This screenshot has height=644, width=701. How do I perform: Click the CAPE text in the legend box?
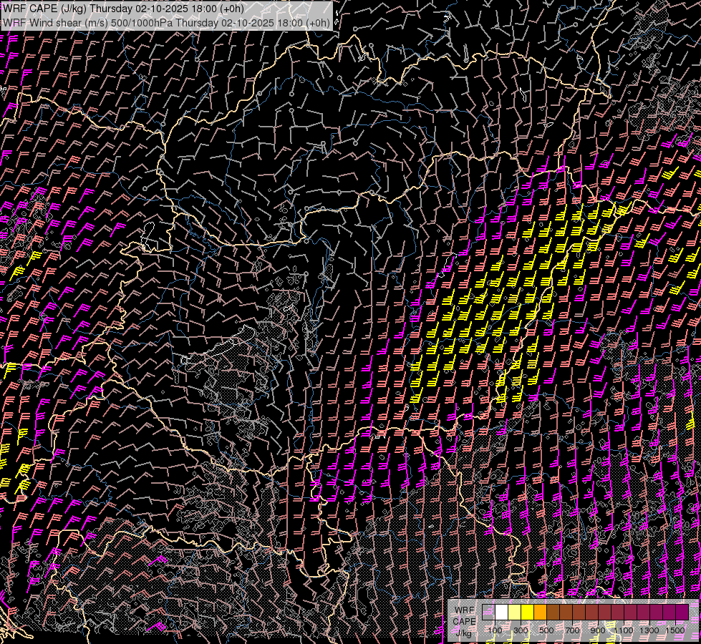pyautogui.click(x=464, y=621)
